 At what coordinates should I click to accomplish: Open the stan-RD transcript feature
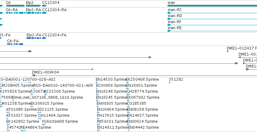[x=212, y=19]
